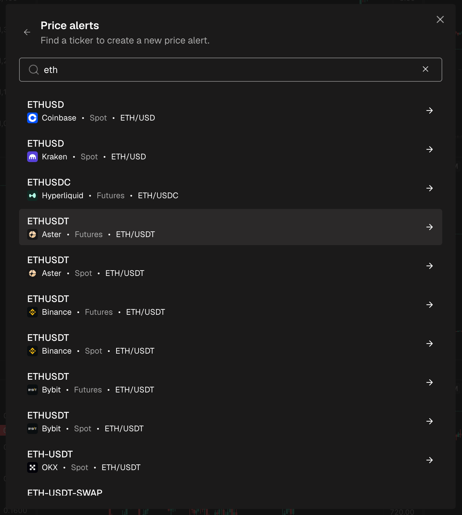Click the Hyperliquid exchange name
The height and width of the screenshot is (515, 462).
(x=63, y=196)
